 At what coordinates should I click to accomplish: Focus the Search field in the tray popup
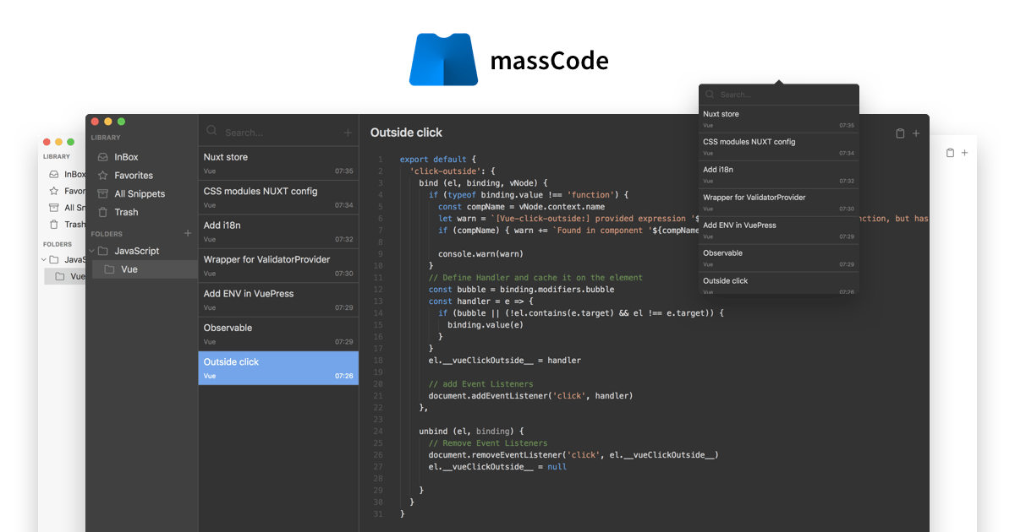(x=785, y=95)
